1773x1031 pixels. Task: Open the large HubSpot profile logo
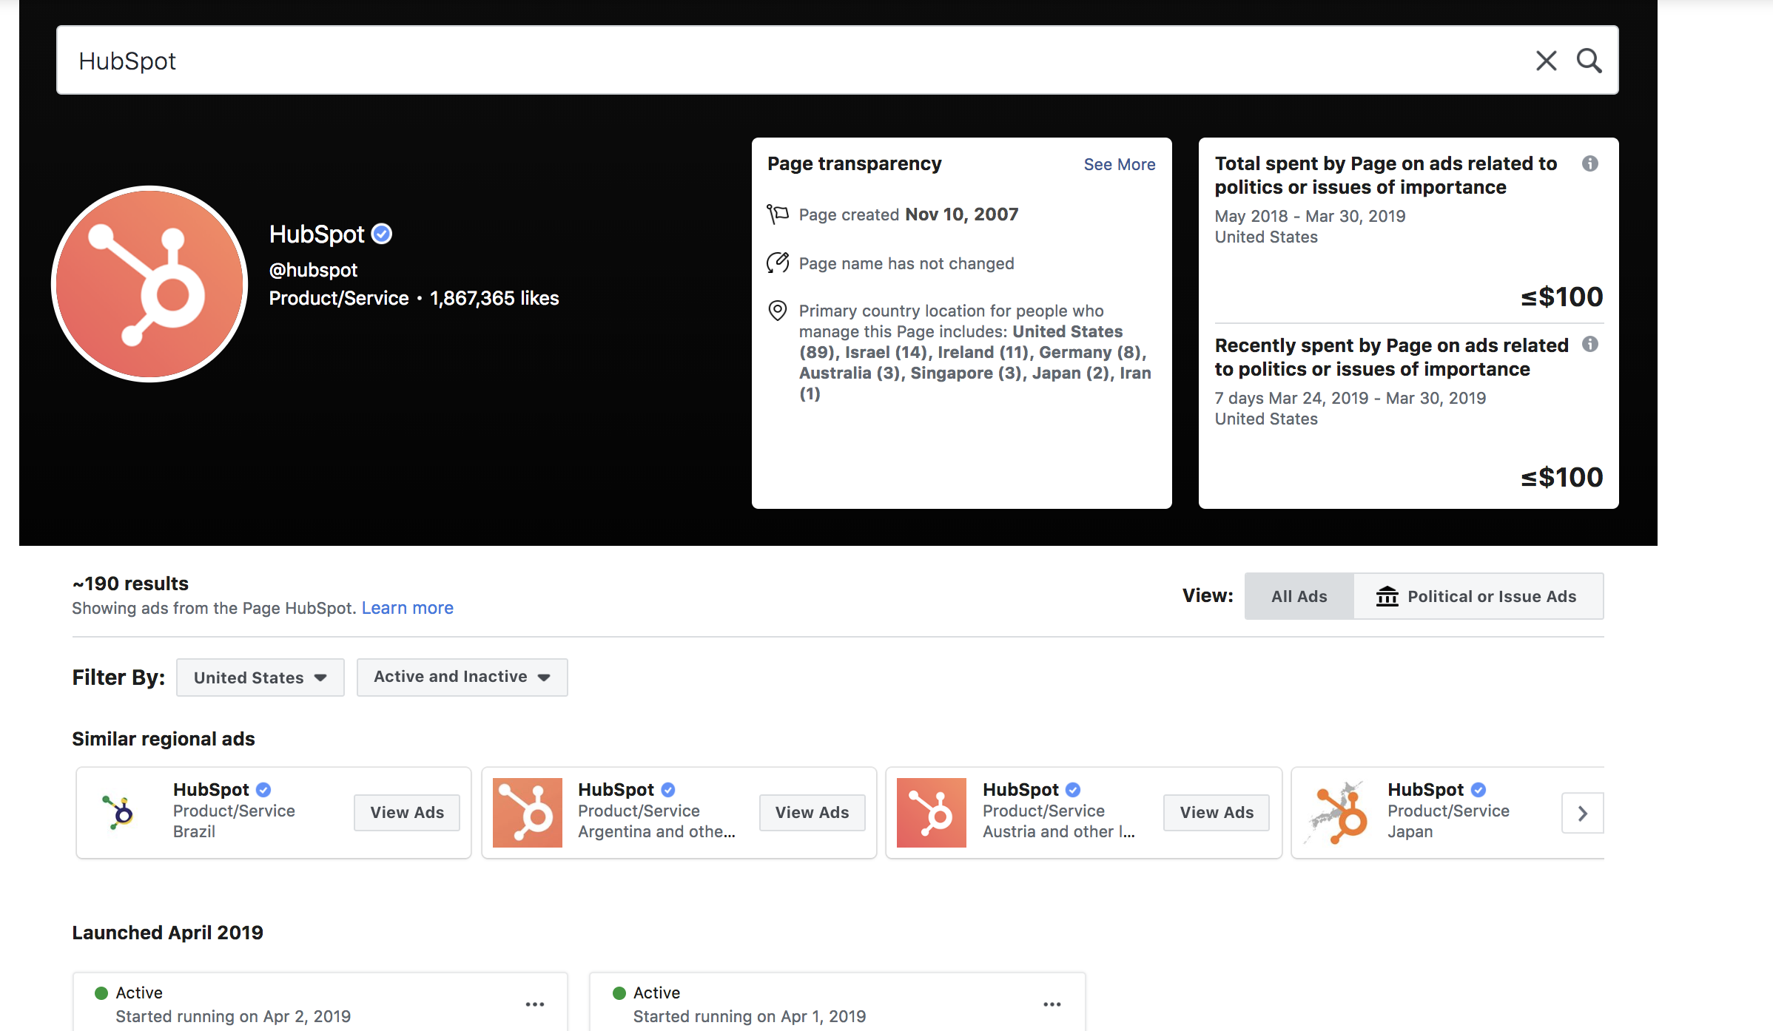click(x=150, y=284)
